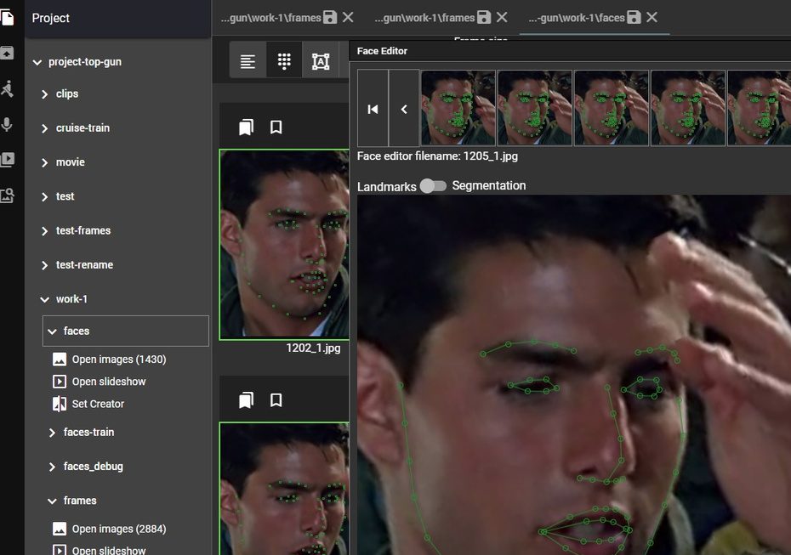The width and height of the screenshot is (791, 555).
Task: Select the 1202_1.jpg face thumbnail
Action: [285, 245]
